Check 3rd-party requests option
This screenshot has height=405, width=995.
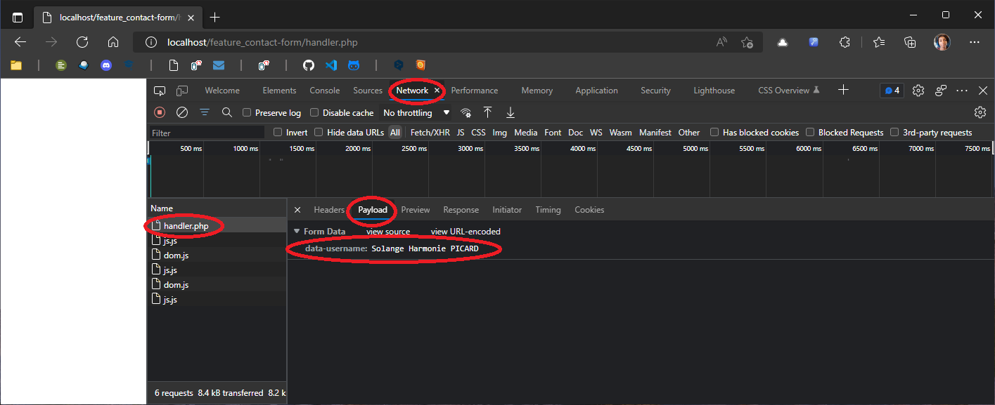[894, 133]
